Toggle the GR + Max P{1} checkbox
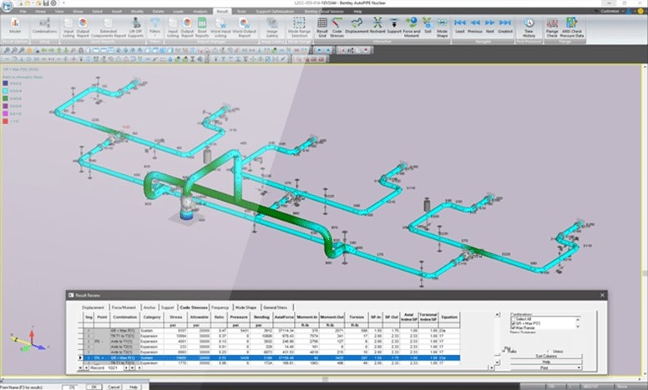Screen dimensions: 648x390 click(514, 322)
